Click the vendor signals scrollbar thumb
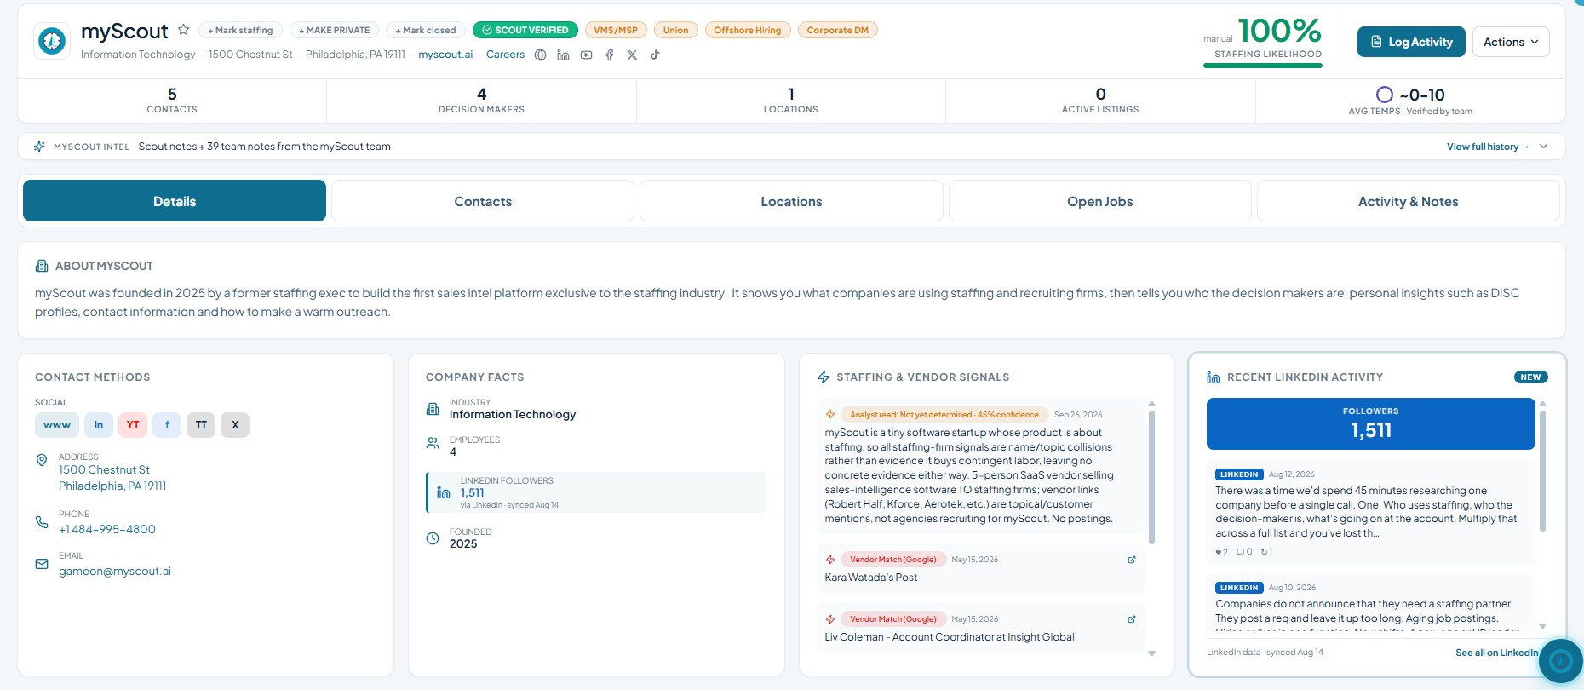 click(1152, 477)
